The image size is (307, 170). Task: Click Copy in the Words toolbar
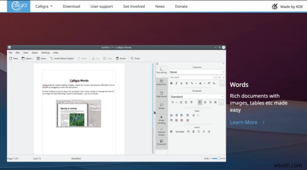click(108, 58)
